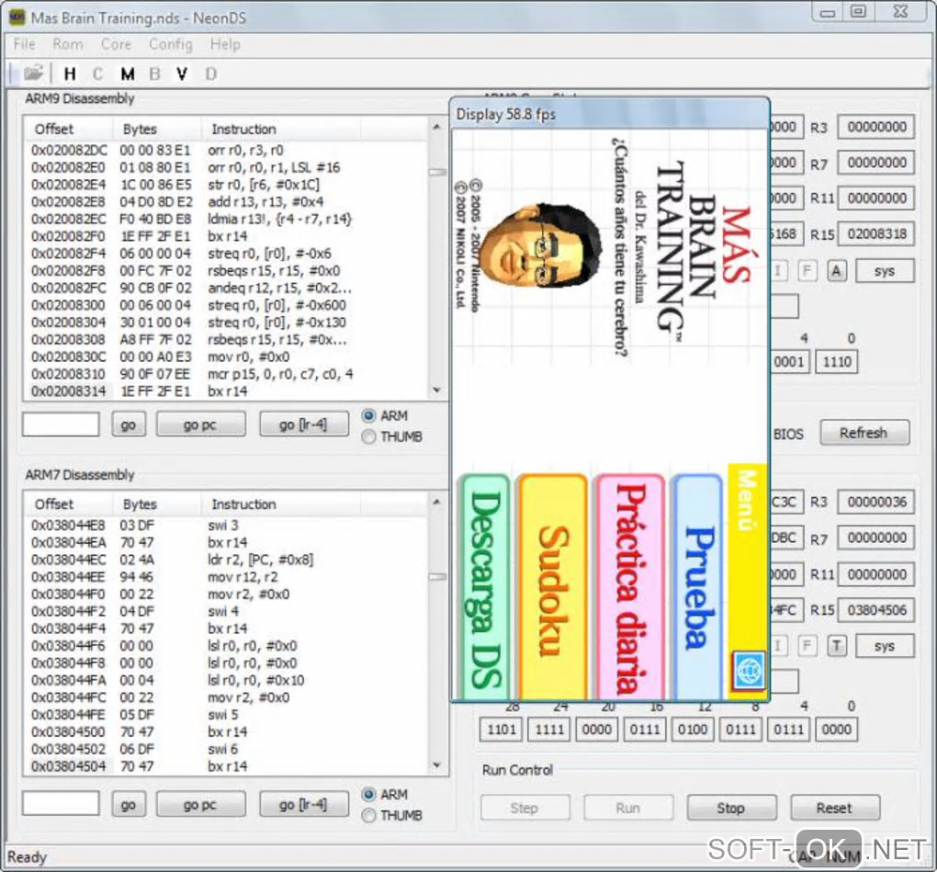Click the Display window title bar
This screenshot has width=937, height=872.
tap(610, 114)
